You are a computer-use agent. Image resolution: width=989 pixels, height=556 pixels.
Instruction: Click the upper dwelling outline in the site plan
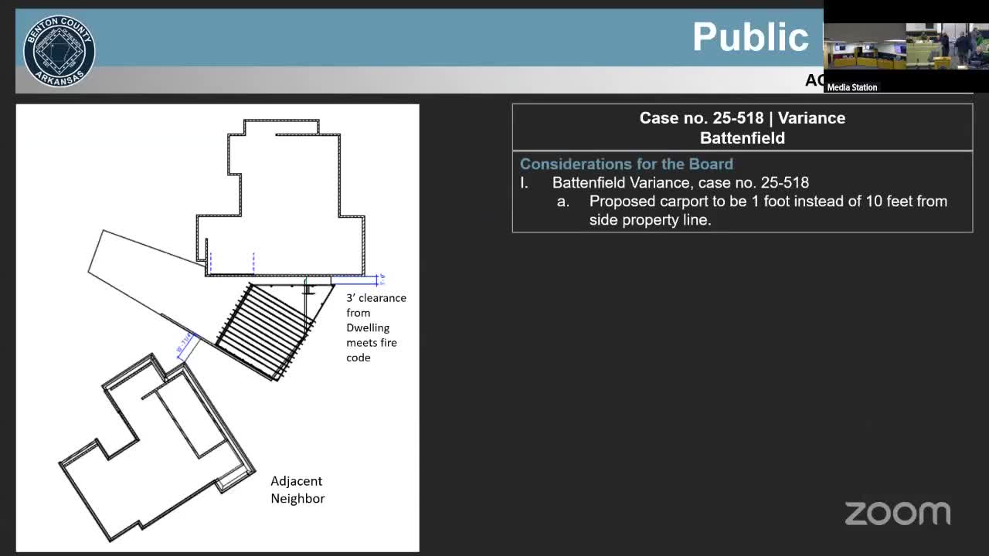tap(280, 198)
